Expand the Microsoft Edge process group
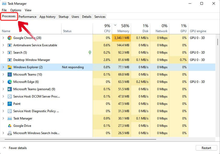Screen dimensions: 220x154 pyautogui.click(x=3, y=82)
